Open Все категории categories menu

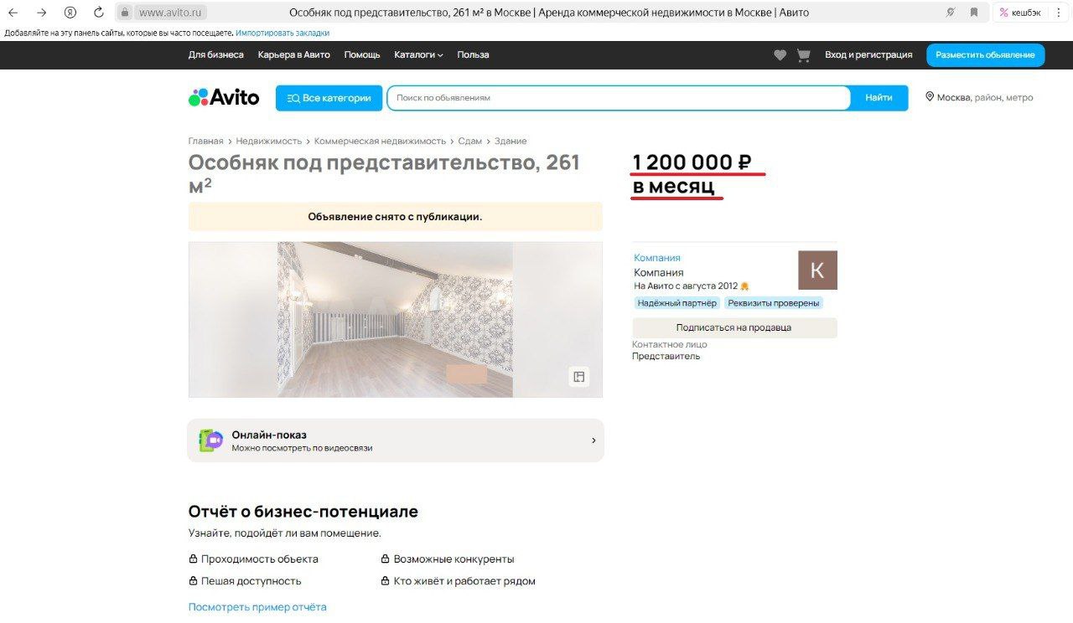point(329,98)
